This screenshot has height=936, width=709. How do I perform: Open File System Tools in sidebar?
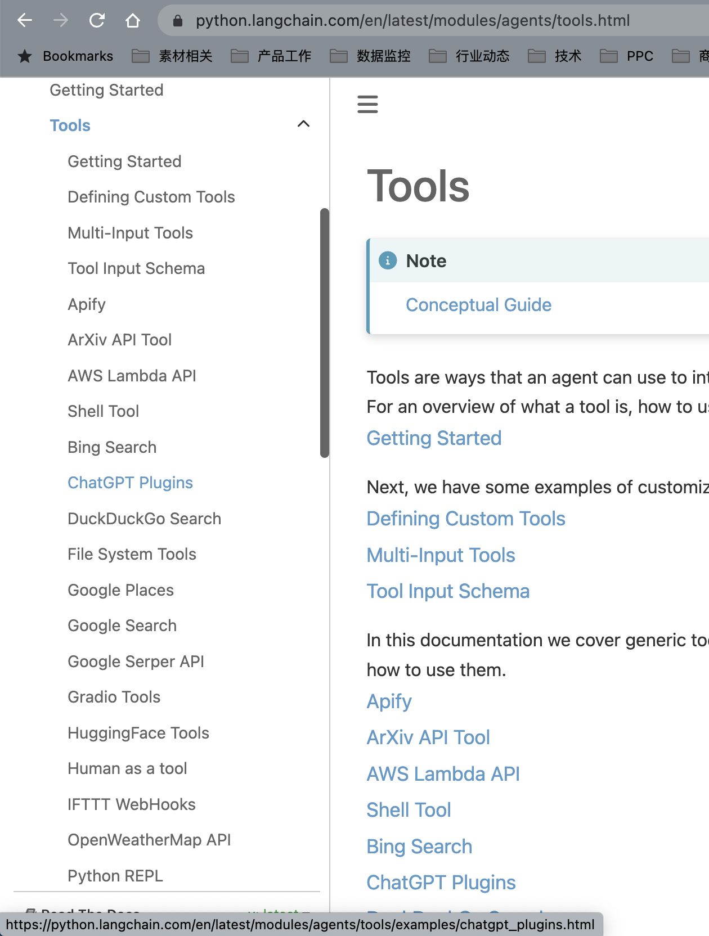[132, 554]
